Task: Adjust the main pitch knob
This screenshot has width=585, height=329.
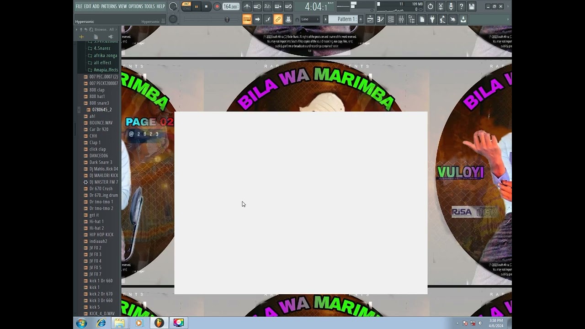Action: tap(173, 19)
